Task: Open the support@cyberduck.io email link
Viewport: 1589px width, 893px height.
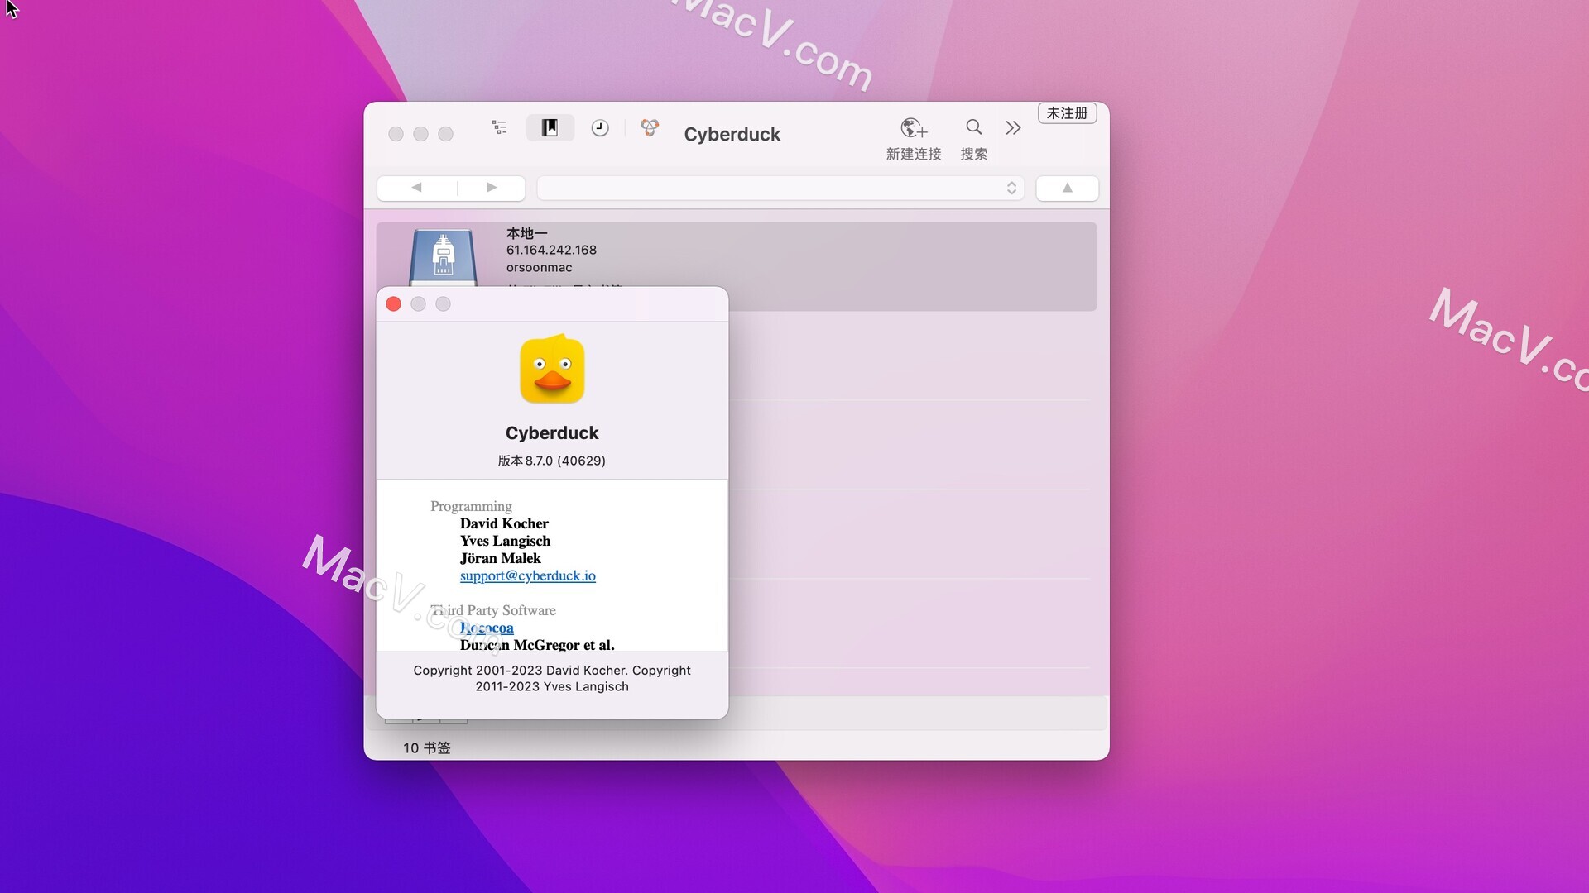Action: click(528, 575)
